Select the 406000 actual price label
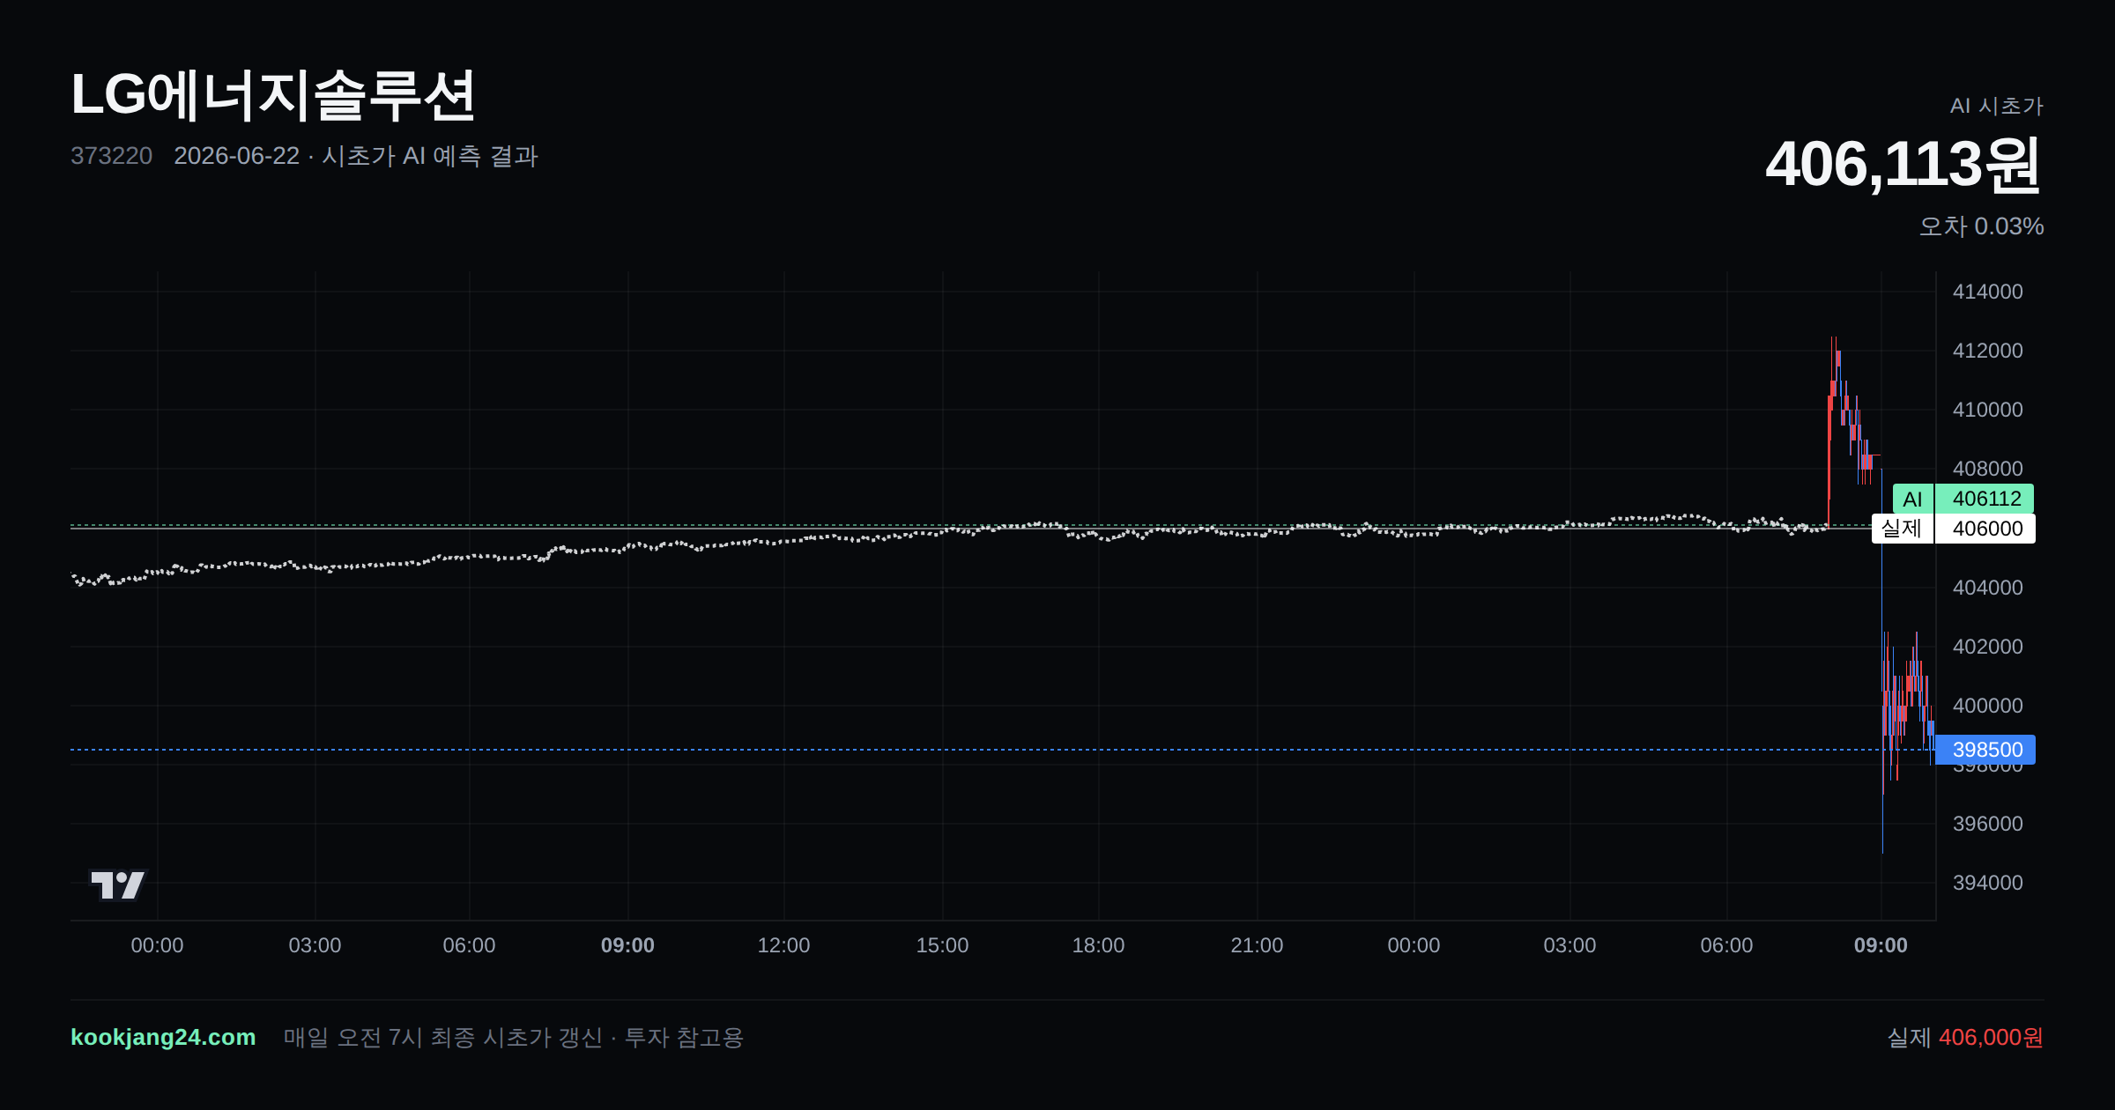The image size is (2115, 1110). point(1985,529)
